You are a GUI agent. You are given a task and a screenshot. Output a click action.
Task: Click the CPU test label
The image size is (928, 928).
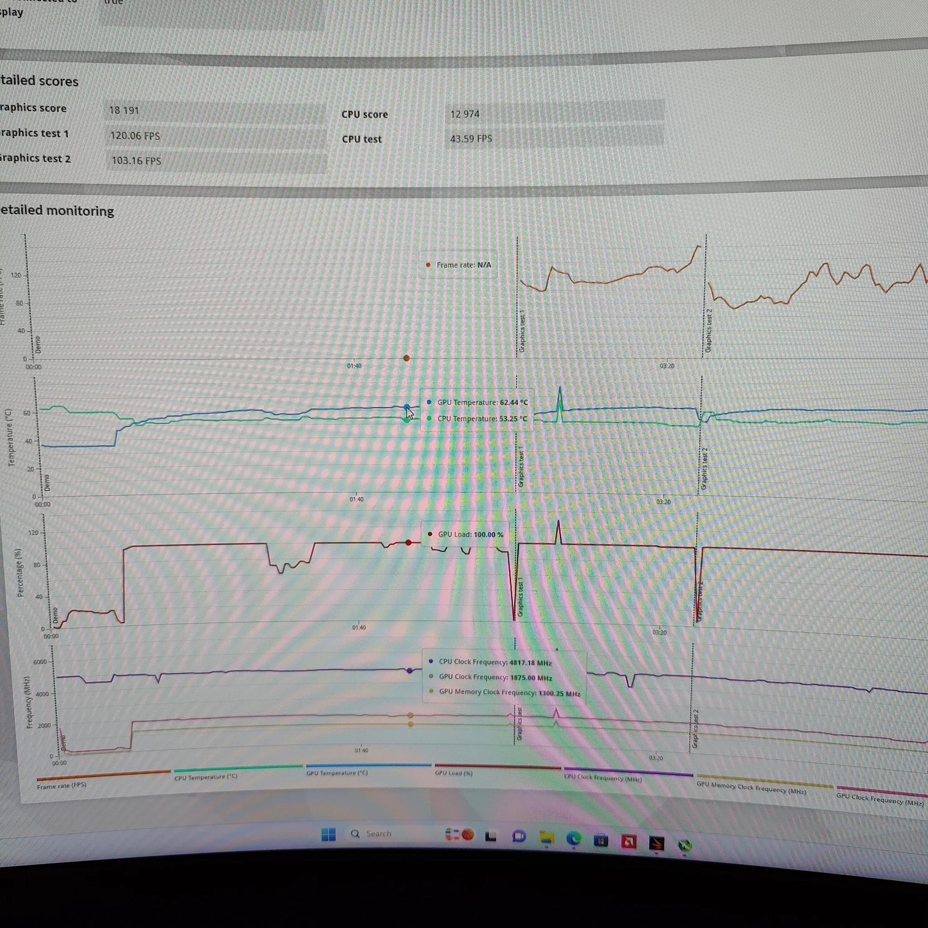[362, 139]
